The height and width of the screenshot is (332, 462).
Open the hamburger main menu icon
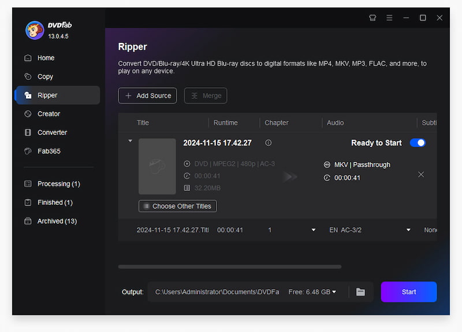[x=389, y=18]
